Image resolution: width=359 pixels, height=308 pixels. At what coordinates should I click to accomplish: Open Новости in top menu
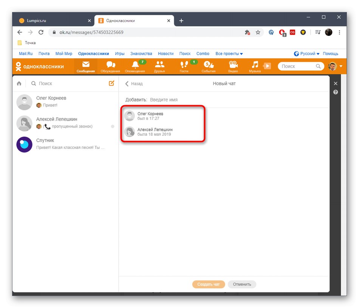pyautogui.click(x=166, y=54)
